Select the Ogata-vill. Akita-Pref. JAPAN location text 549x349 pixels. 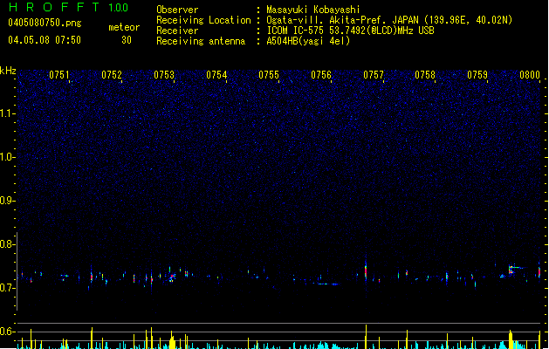coord(389,20)
